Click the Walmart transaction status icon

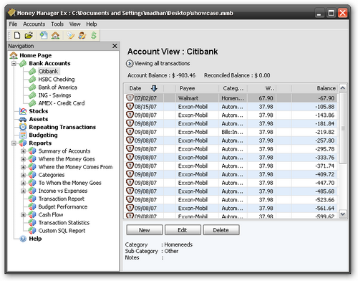point(130,97)
